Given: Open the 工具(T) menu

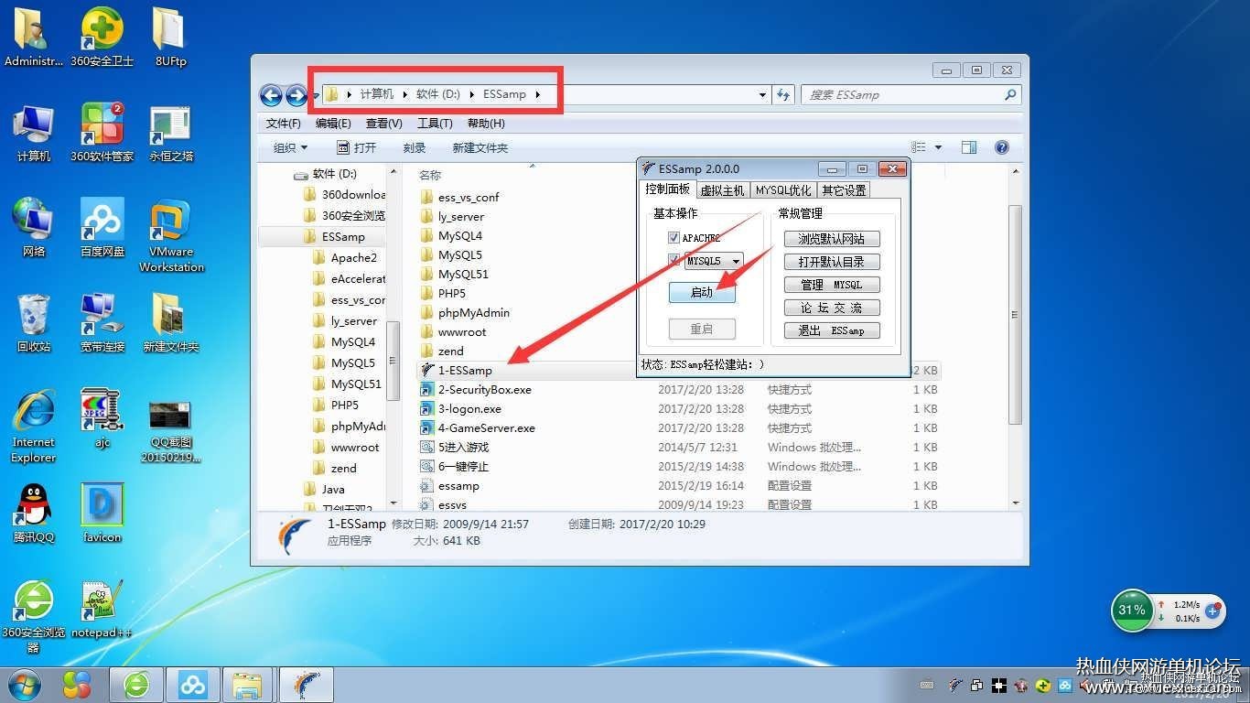Looking at the screenshot, I should point(435,123).
